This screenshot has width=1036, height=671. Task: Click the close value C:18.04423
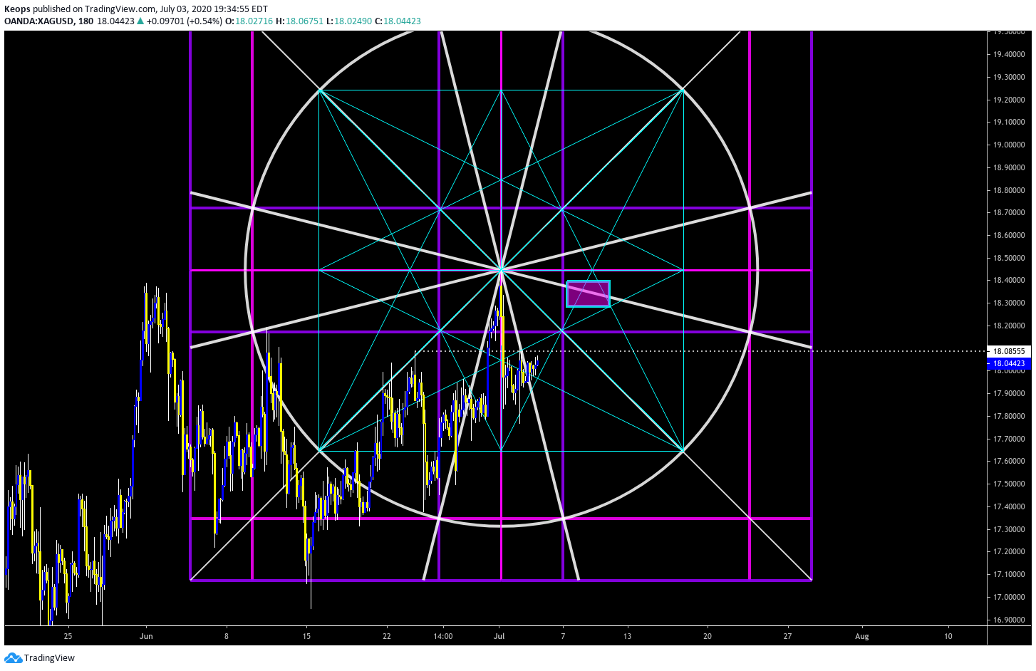(398, 21)
